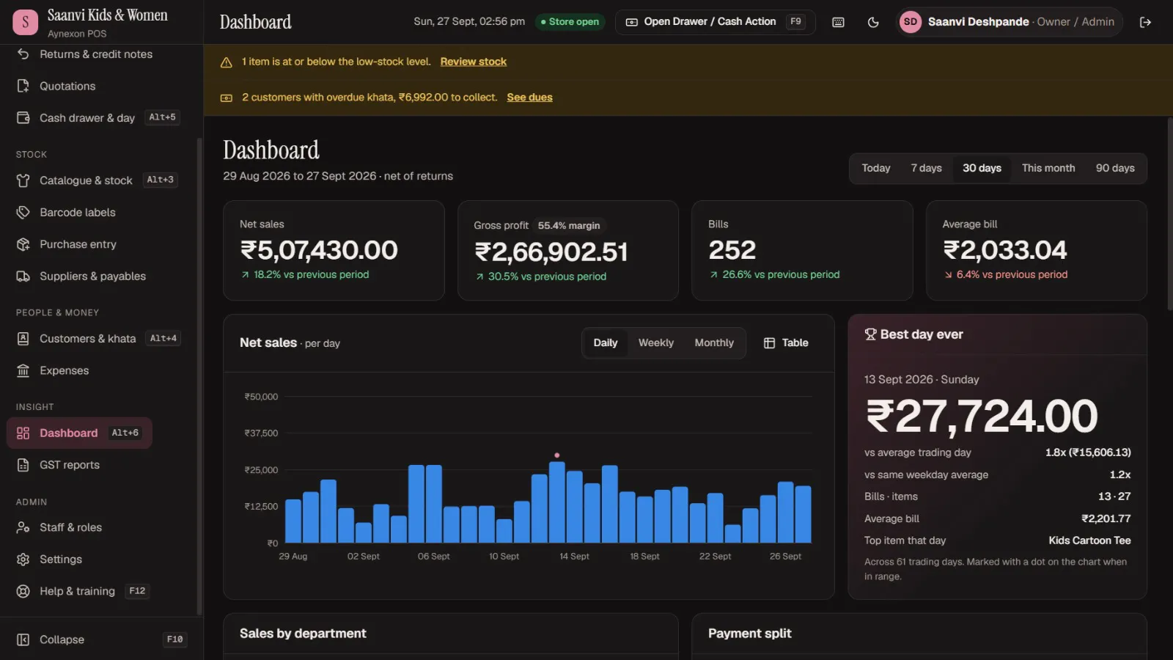Click the See dues link
The image size is (1173, 660).
[x=529, y=98]
